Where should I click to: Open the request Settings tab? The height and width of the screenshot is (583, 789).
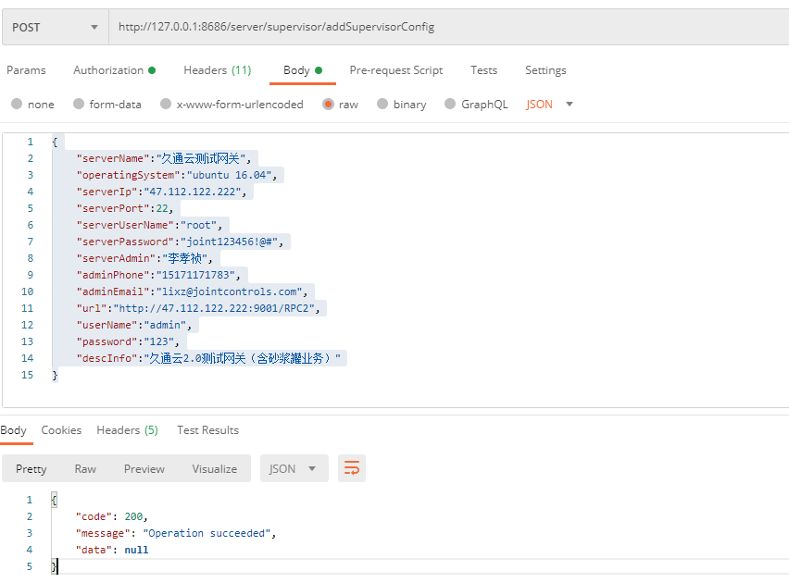pyautogui.click(x=545, y=70)
